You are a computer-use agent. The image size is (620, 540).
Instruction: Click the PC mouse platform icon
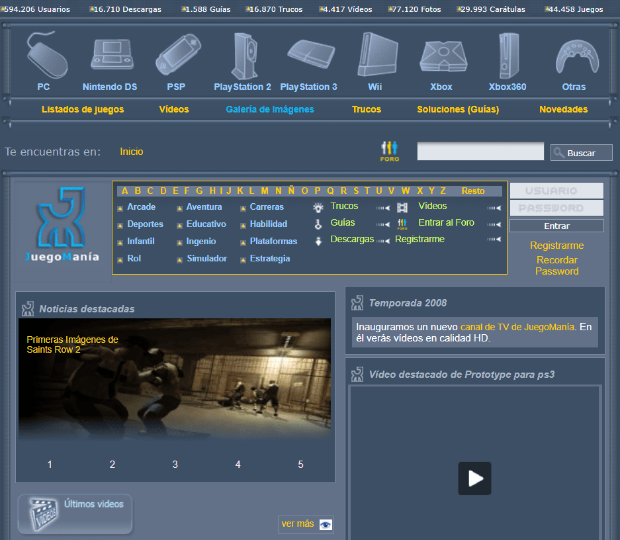pos(46,54)
